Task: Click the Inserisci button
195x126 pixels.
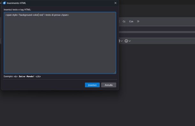Action: tap(92, 85)
